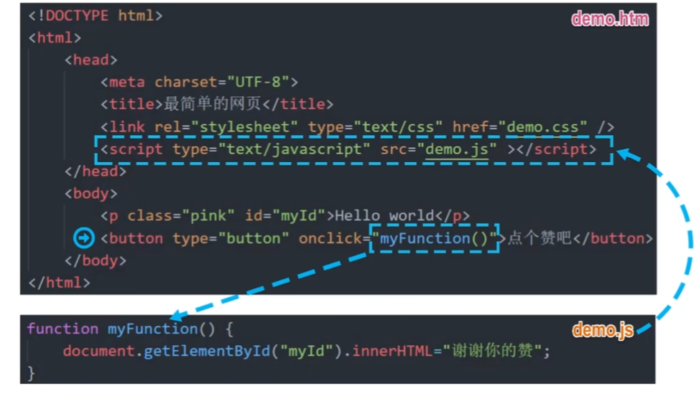Click the DOCTYPE html declaration line
694x394 pixels.
click(x=95, y=16)
